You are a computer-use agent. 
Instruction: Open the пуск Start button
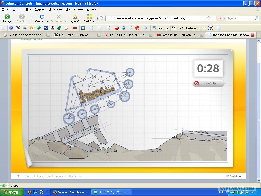pos(12,192)
